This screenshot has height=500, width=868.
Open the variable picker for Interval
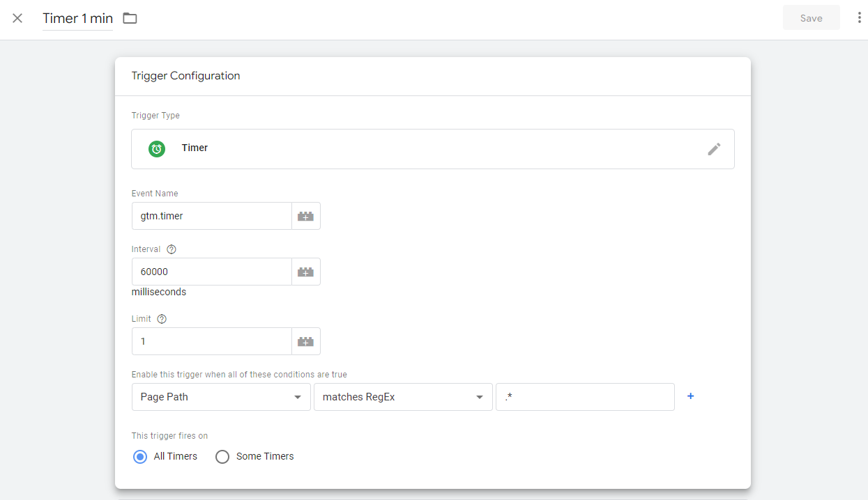(x=305, y=271)
